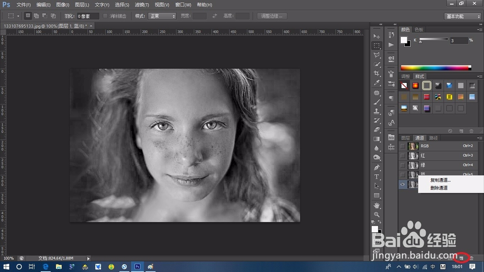Open the 基本功能 workspace dropdown
This screenshot has width=484, height=272.
(463, 16)
